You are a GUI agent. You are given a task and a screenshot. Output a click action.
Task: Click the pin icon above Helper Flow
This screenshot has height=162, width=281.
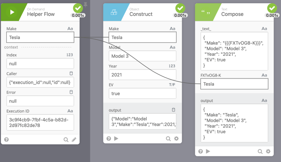point(85,5)
